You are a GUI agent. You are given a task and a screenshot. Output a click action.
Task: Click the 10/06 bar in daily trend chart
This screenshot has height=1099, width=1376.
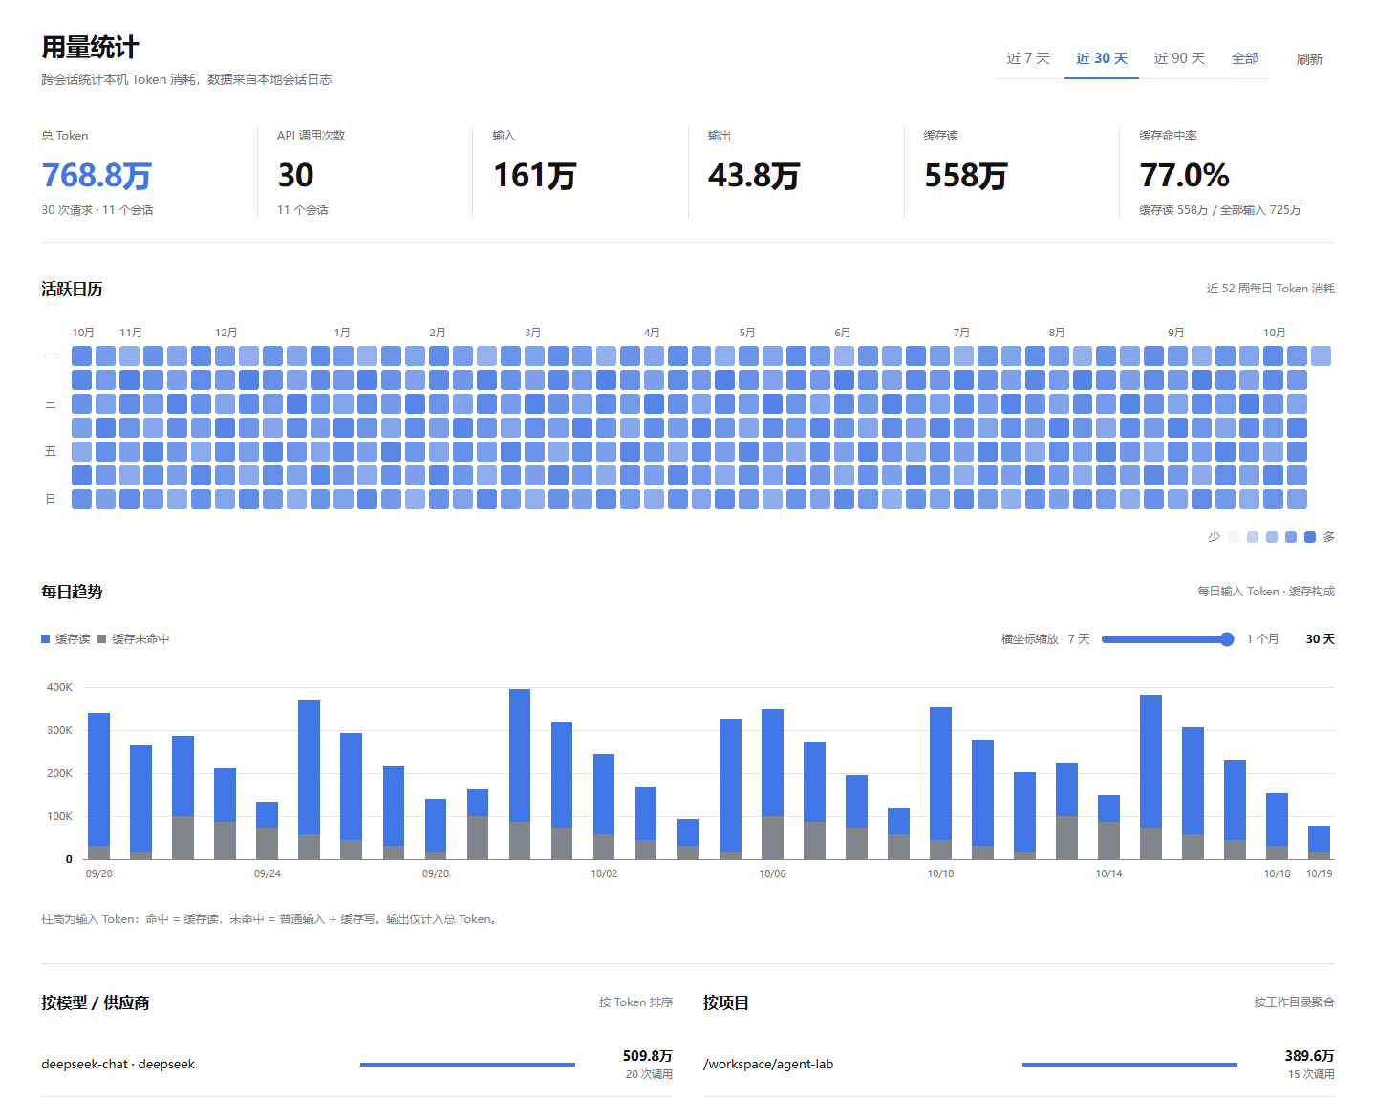click(x=772, y=784)
